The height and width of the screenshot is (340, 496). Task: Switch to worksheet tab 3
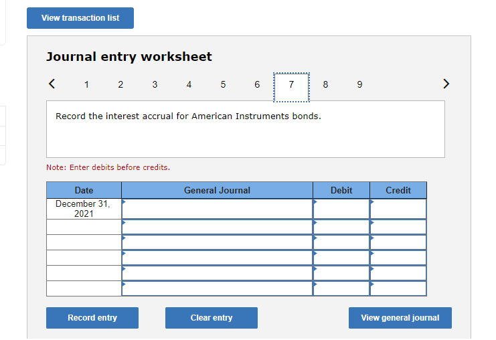coord(155,84)
